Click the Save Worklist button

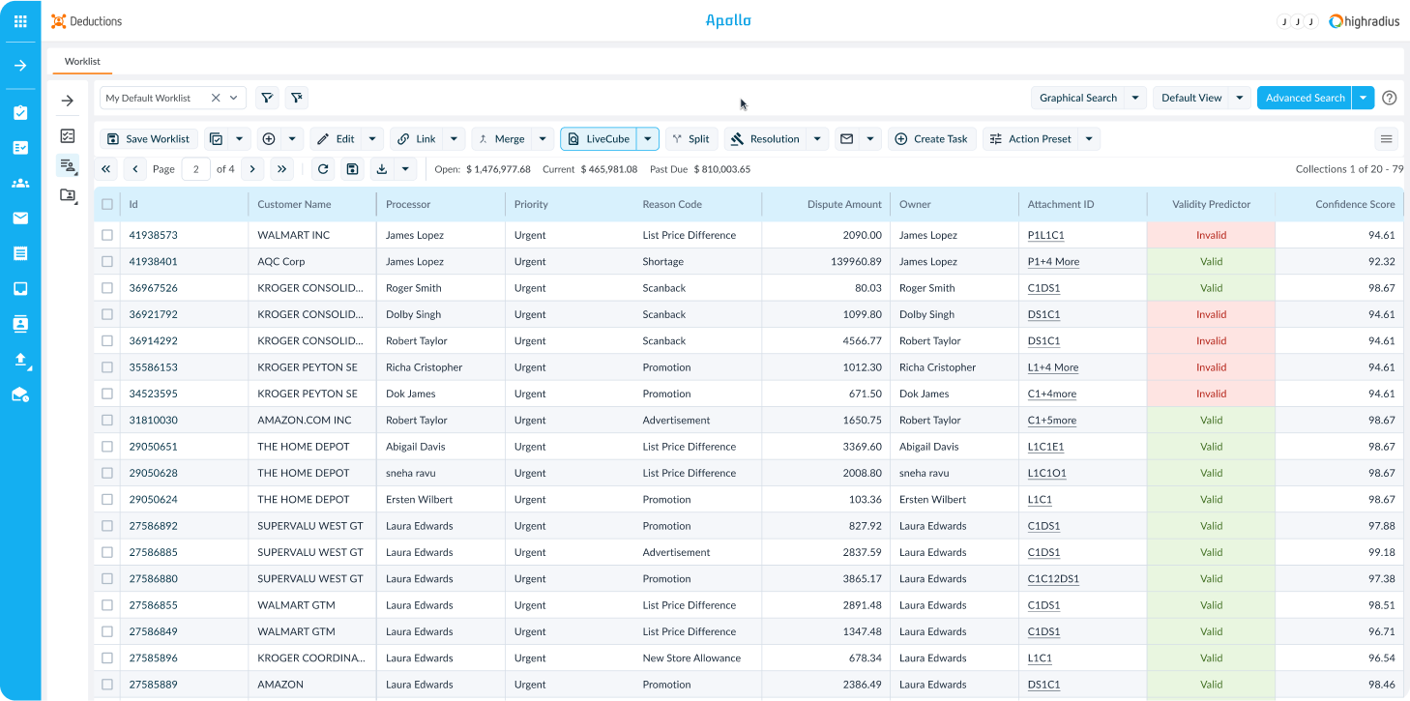pyautogui.click(x=148, y=139)
